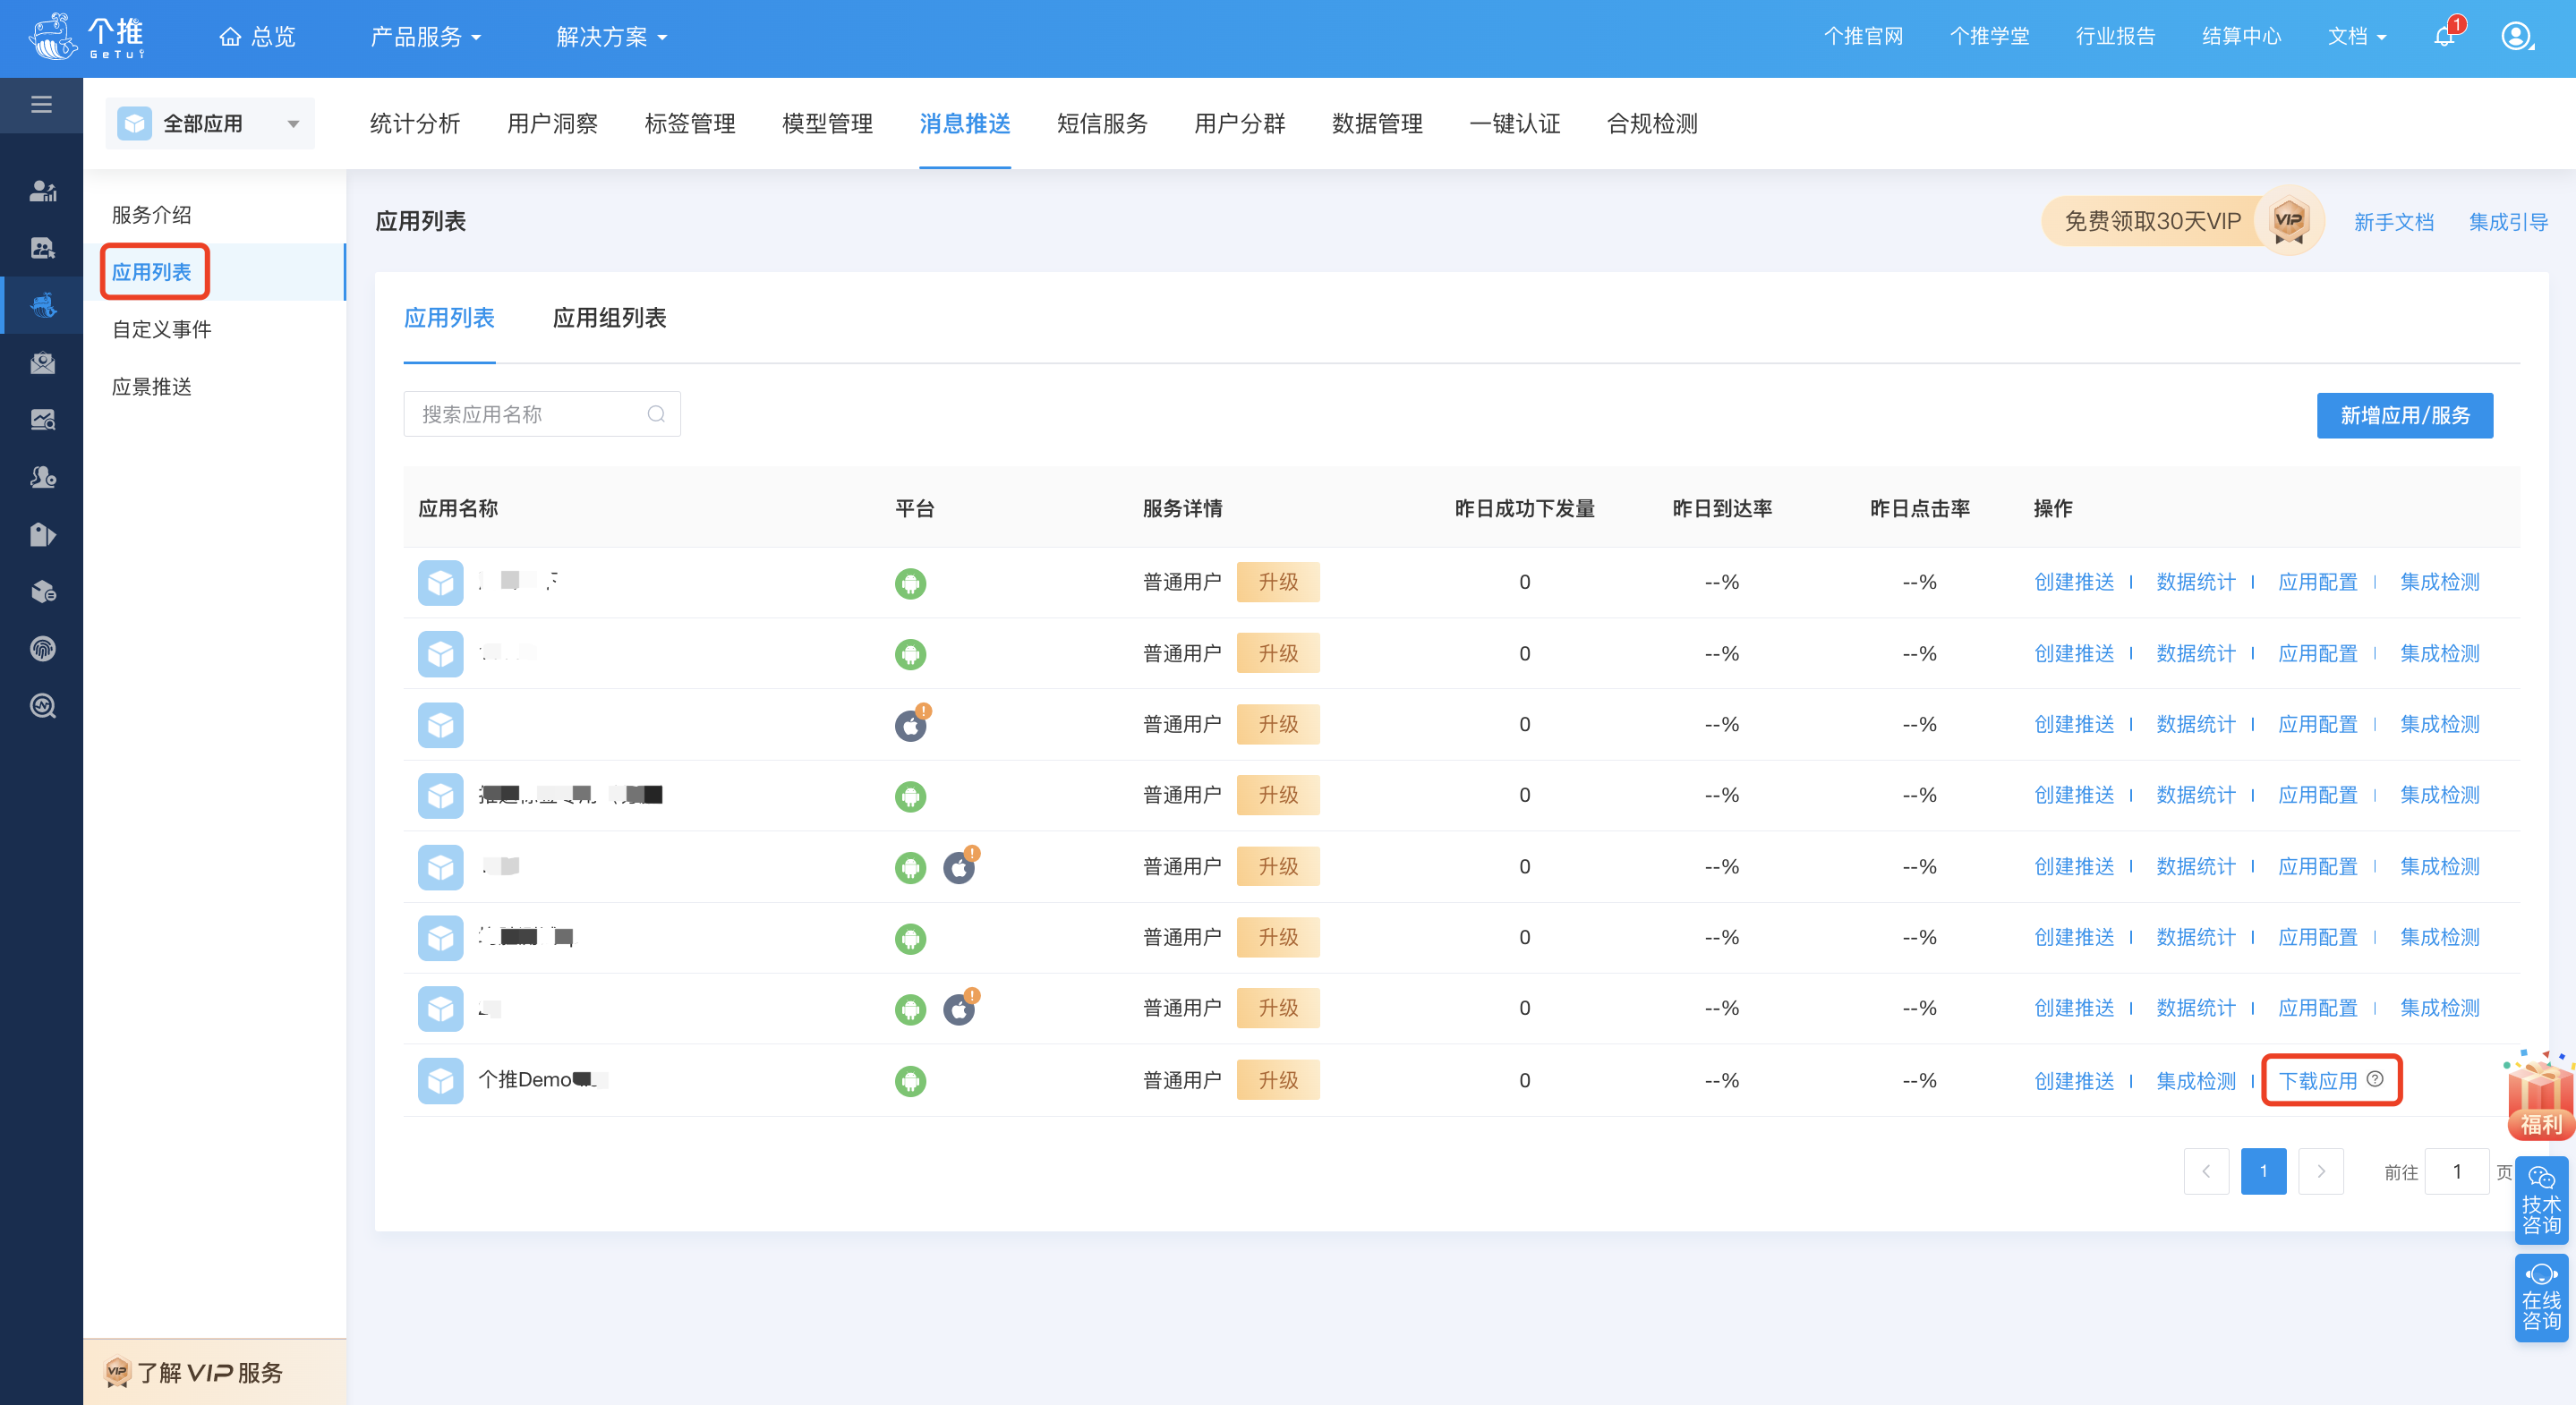Open 在线咨询 headset support widget

tap(2541, 1297)
